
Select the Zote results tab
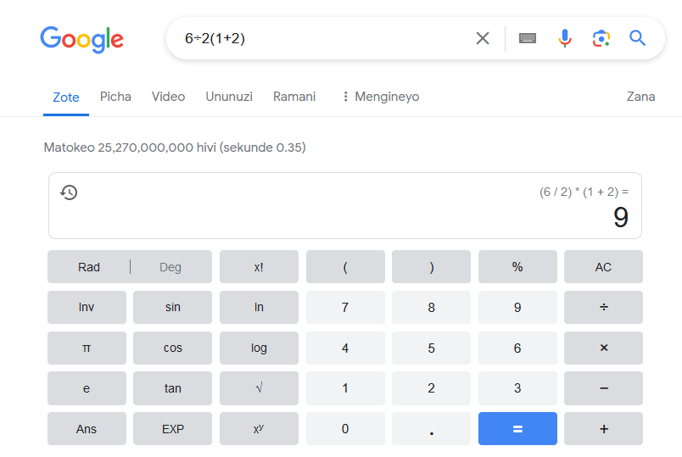[66, 97]
